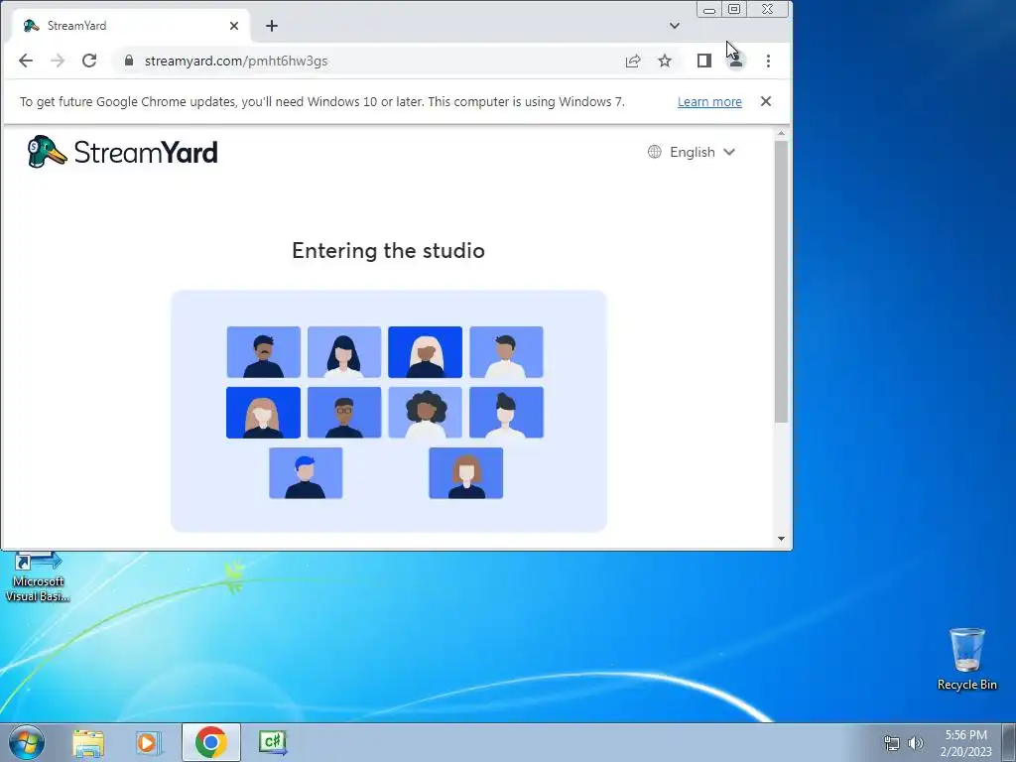Open the English language dropdown
This screenshot has height=762, width=1016.
point(692,152)
